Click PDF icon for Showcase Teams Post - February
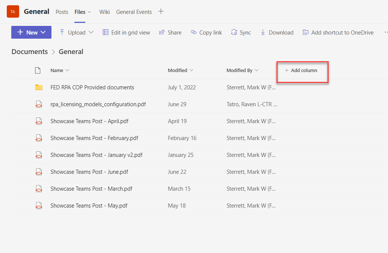Screen dimensions: 388x253 [x=39, y=138]
